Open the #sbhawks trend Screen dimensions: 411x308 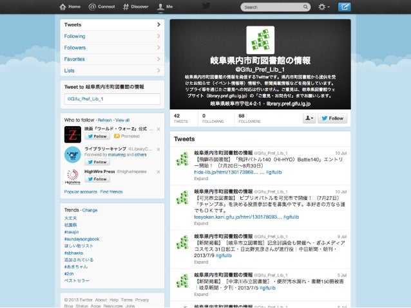pos(73,253)
